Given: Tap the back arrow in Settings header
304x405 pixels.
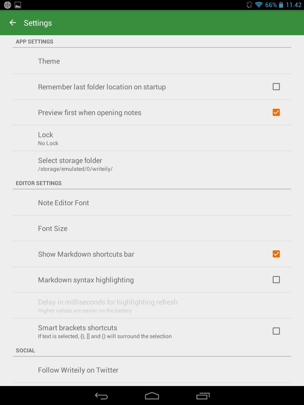Looking at the screenshot, I should 13,23.
